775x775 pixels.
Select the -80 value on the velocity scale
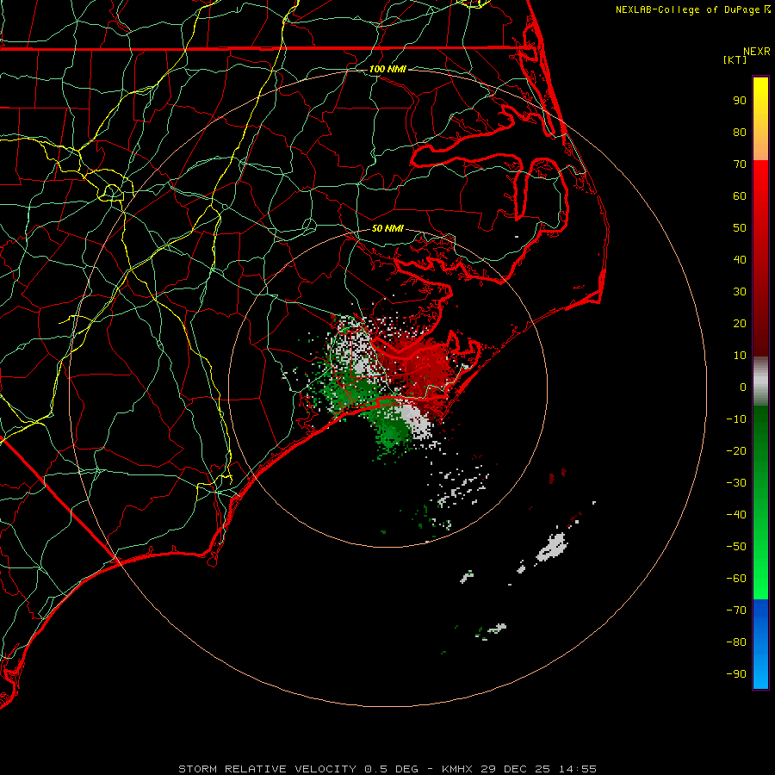736,642
